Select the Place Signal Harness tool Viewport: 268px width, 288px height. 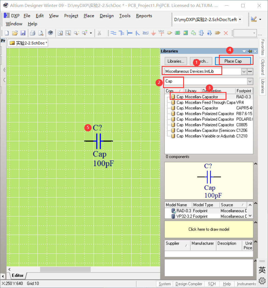(x=130, y=33)
